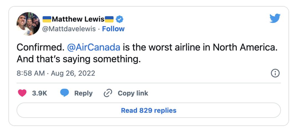Screen dimensions: 299x129
Task: Click the 3.9K likes count
Action: coord(40,93)
